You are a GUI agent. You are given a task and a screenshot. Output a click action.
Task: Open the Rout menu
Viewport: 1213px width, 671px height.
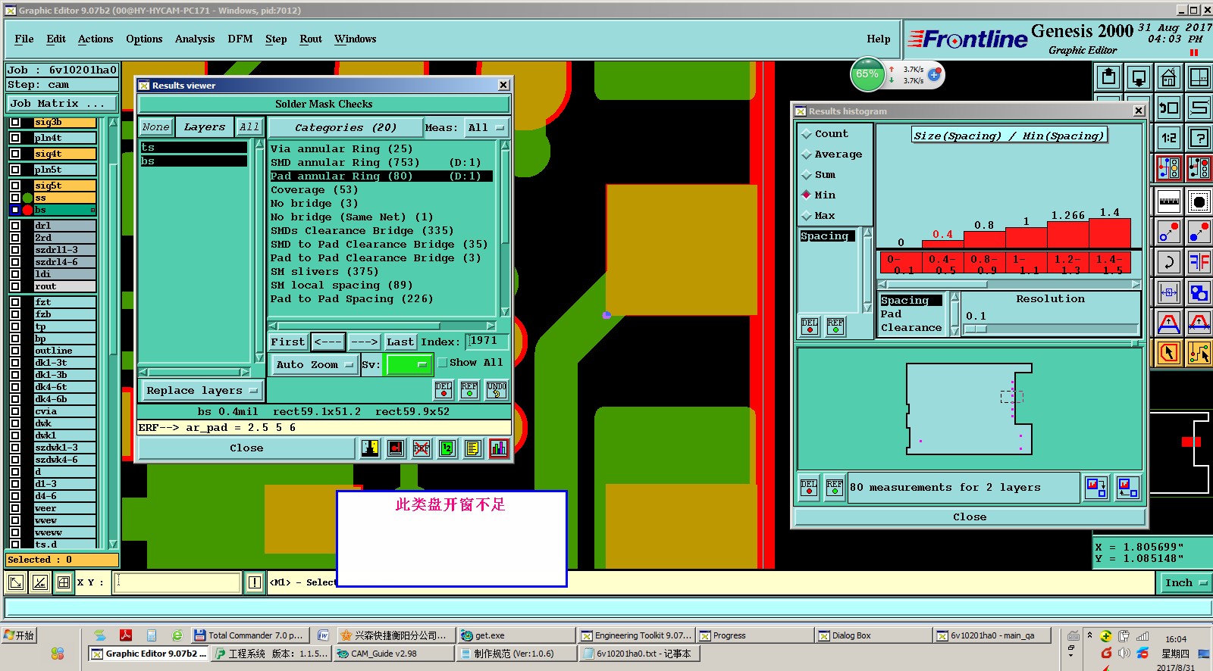point(311,39)
